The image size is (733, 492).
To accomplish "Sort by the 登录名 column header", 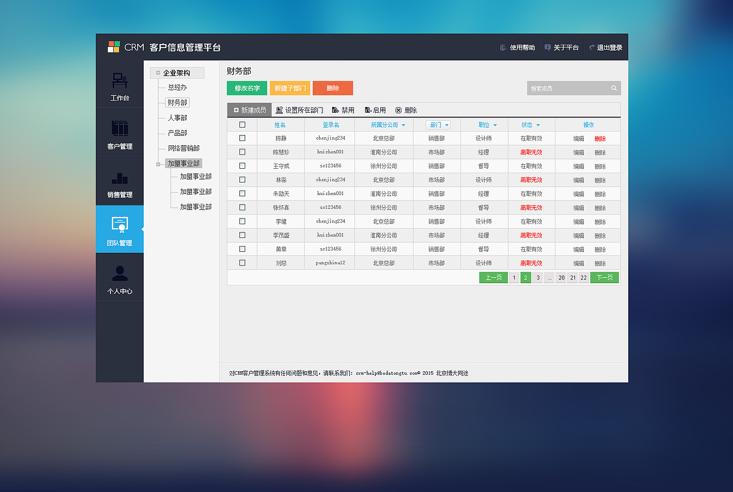I will click(x=330, y=125).
